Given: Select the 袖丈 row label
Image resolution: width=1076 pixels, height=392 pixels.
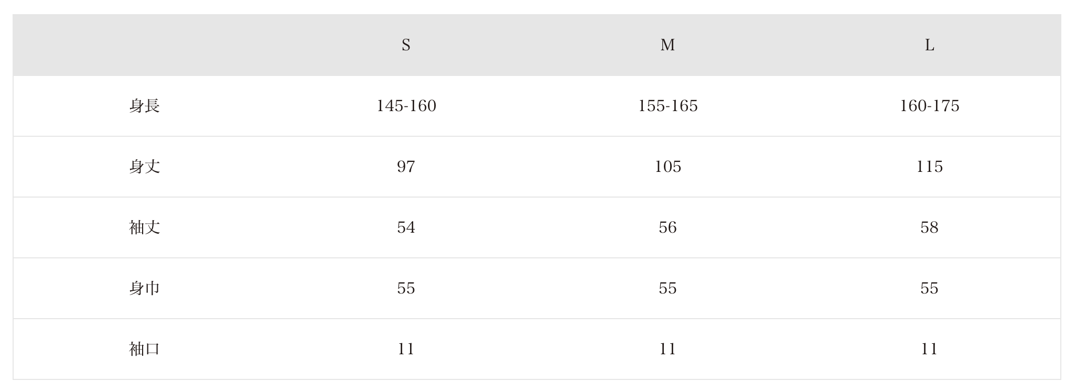Looking at the screenshot, I should click(x=144, y=228).
